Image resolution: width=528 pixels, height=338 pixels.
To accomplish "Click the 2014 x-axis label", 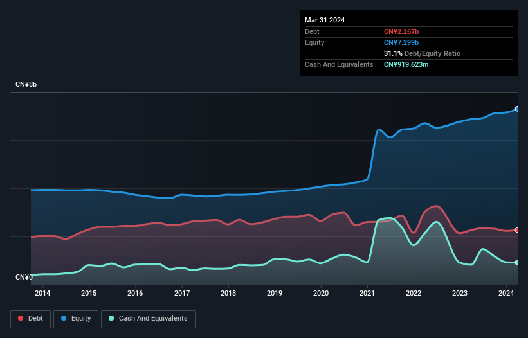I will tap(42, 293).
